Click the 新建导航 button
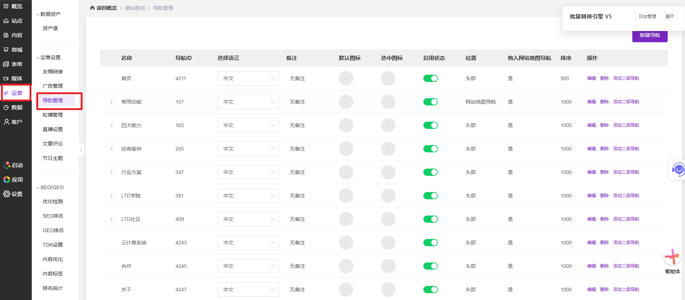 [650, 35]
